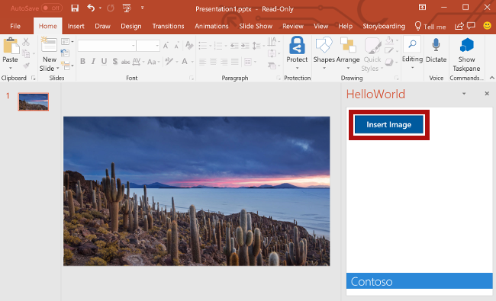Image resolution: width=496 pixels, height=301 pixels.
Task: Open the font size combo box
Action: (x=148, y=46)
